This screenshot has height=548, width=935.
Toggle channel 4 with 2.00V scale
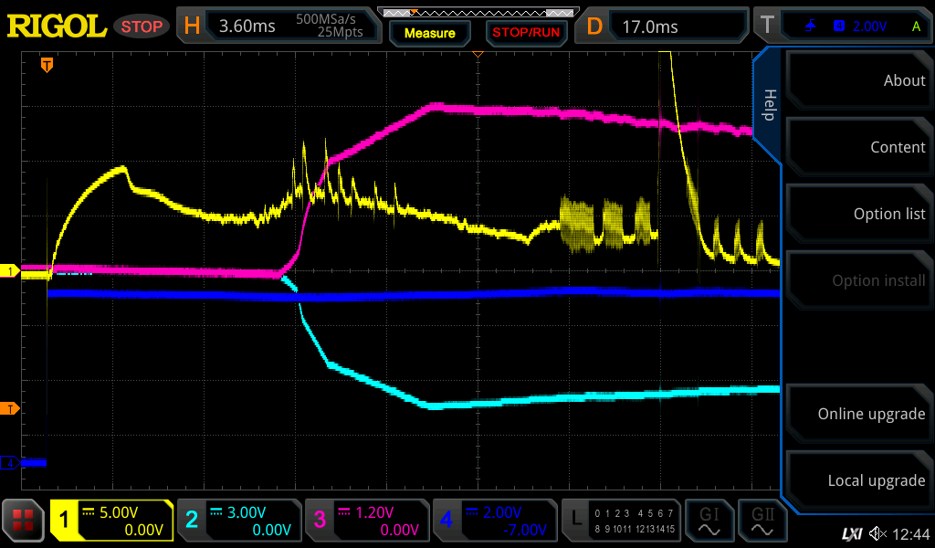point(495,521)
